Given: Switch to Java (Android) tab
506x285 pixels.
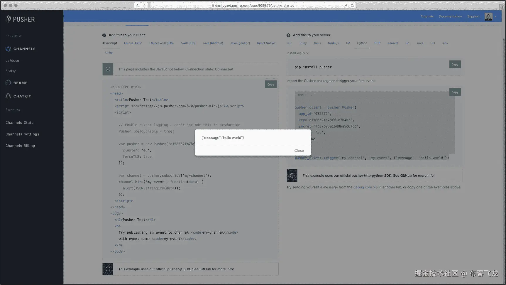Looking at the screenshot, I should 213,43.
